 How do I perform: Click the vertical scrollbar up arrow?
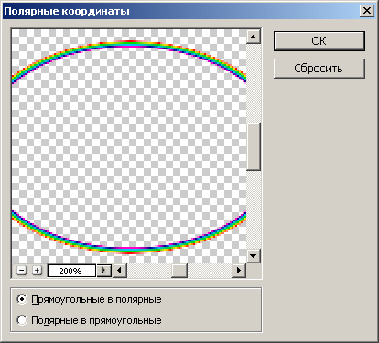(254, 38)
